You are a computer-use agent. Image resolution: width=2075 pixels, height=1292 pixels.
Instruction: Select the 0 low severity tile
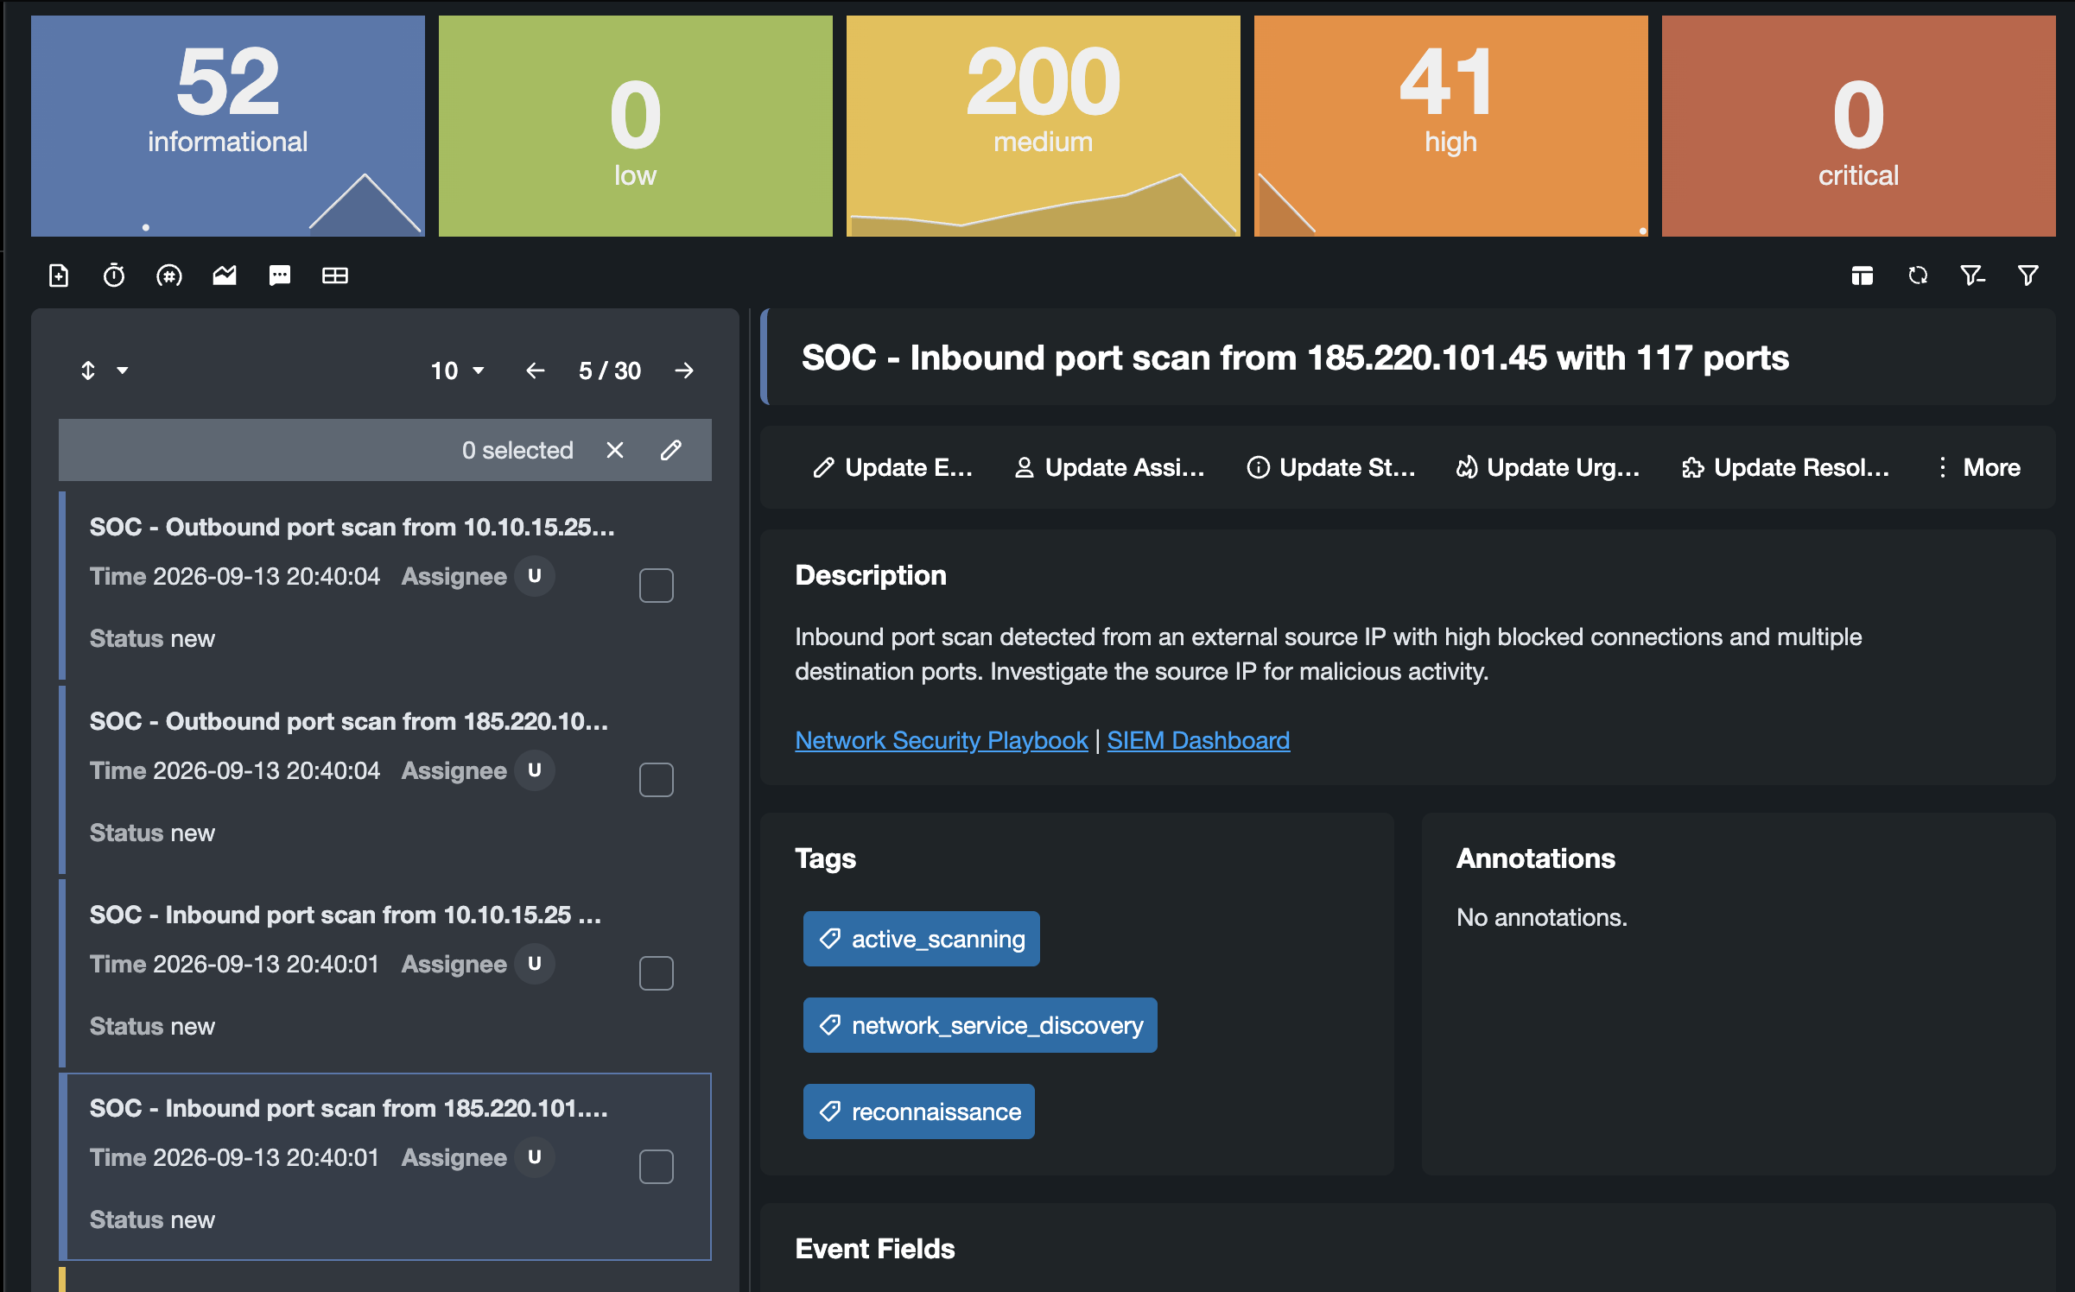[636, 126]
